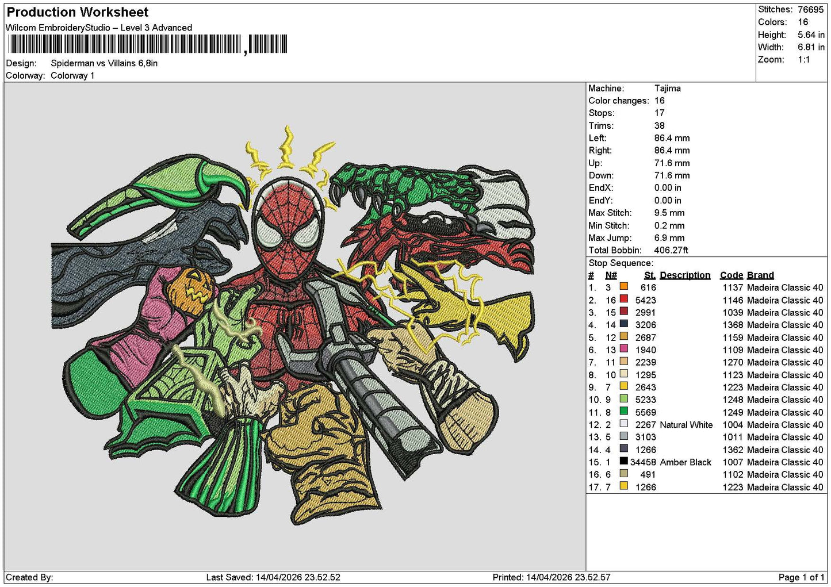Click the Stops value 17
The width and height of the screenshot is (831, 587).
(660, 113)
